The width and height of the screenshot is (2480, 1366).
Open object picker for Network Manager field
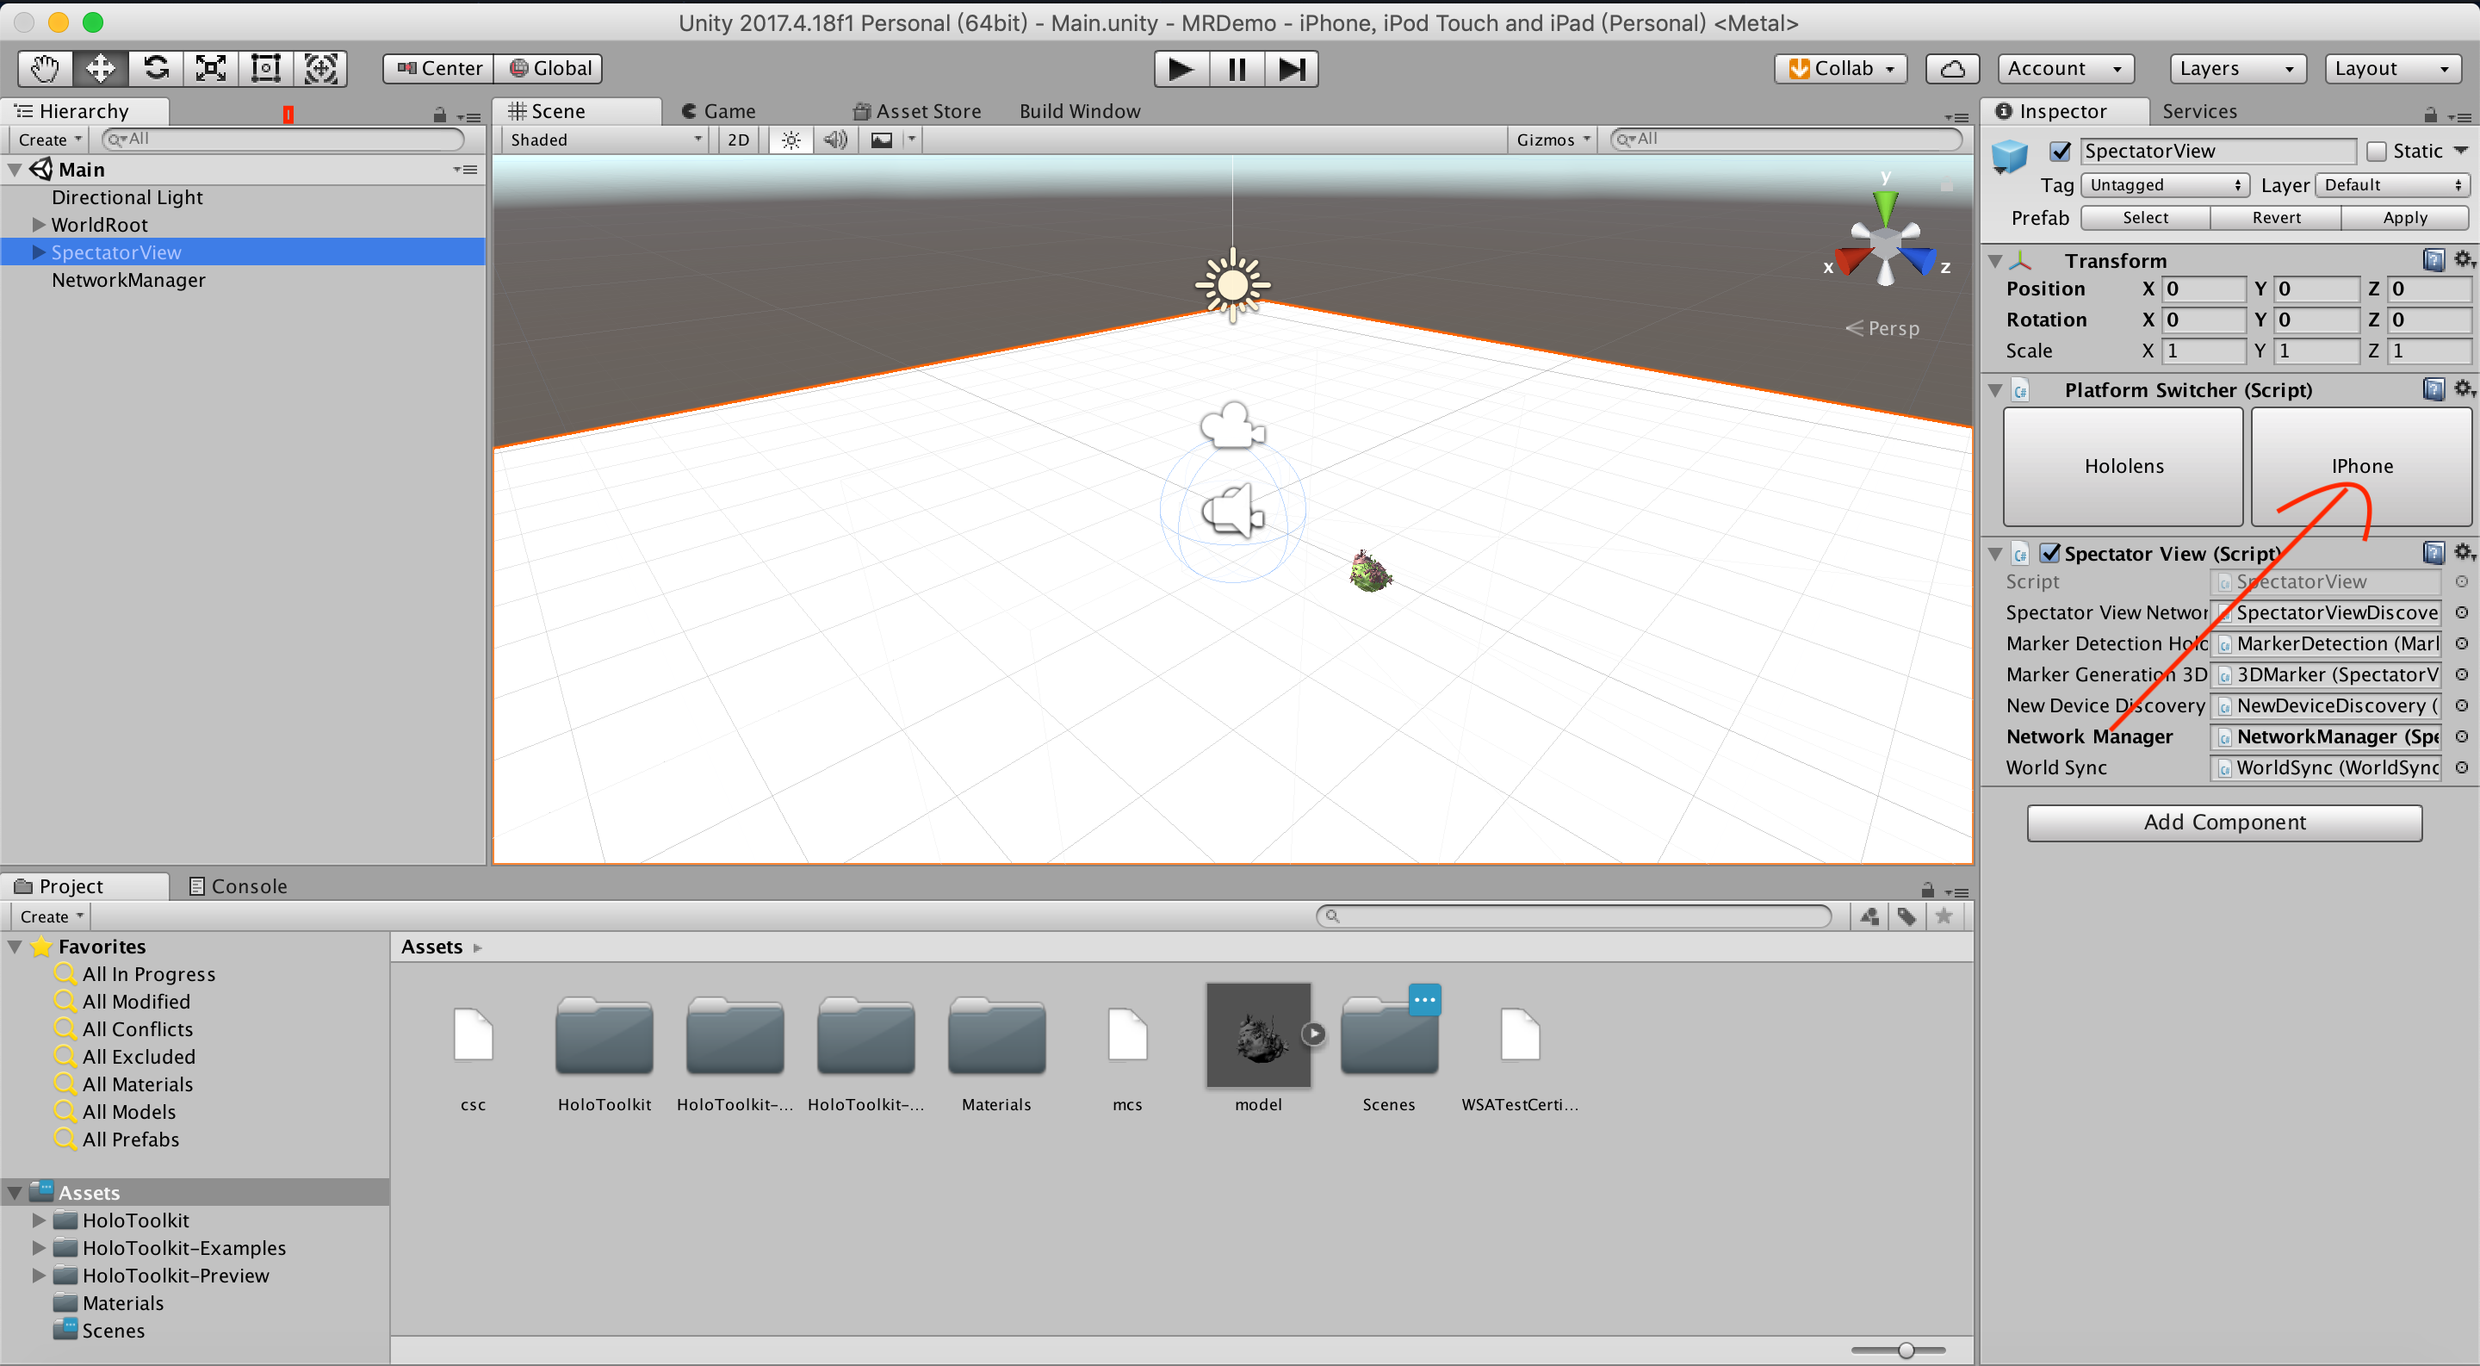pos(2461,736)
